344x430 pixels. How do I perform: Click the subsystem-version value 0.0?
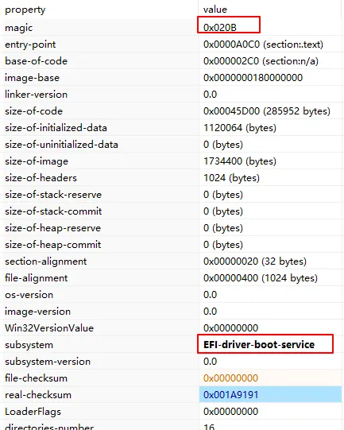[x=211, y=362]
